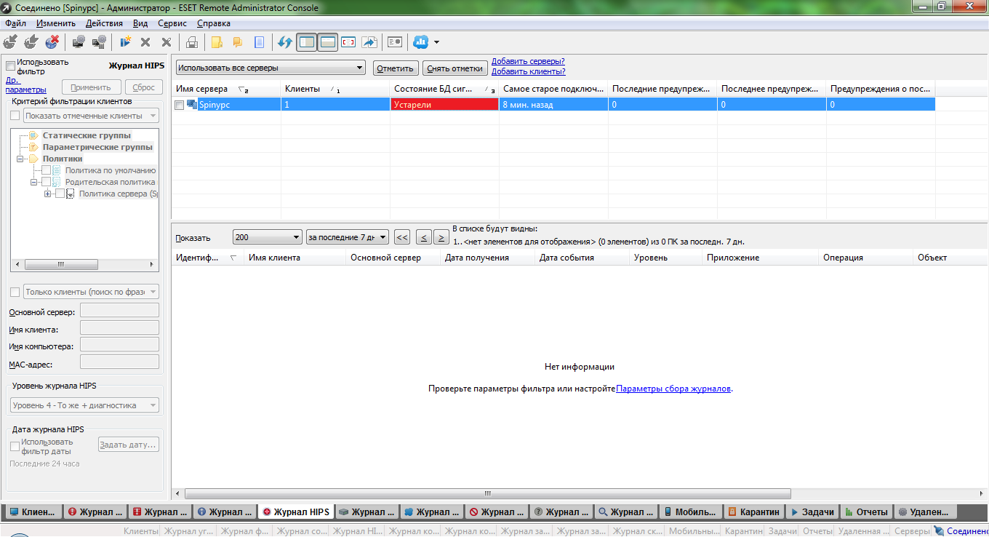
Task: Enable Использовать фильтр даты checkbox
Action: (15, 445)
